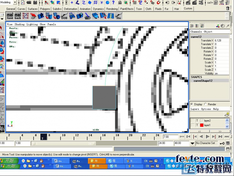Open the Curves shelf tab
This screenshot has height=176, width=234.
click(21, 9)
